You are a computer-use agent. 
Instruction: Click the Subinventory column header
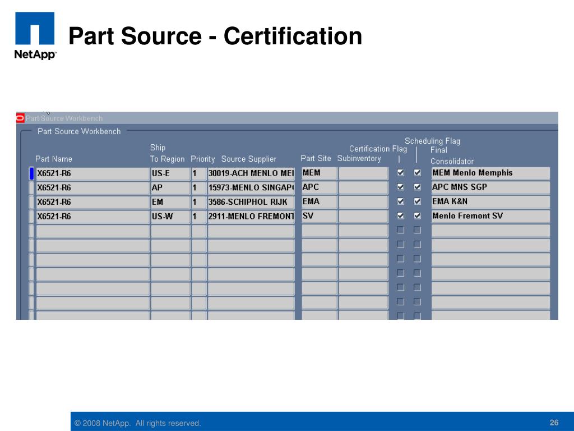359,158
